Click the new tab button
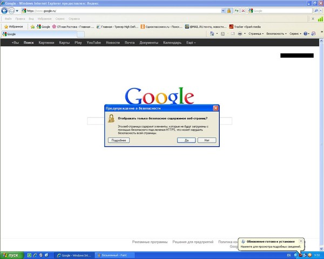The width and height of the screenshot is (324, 259). point(81,35)
